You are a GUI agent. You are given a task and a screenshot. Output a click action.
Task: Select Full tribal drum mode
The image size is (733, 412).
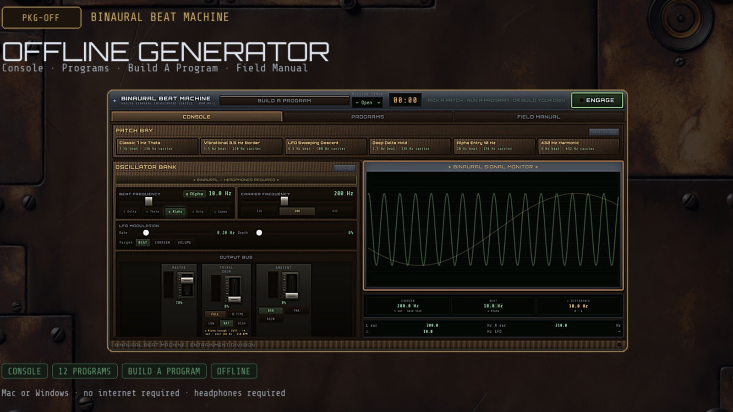215,314
